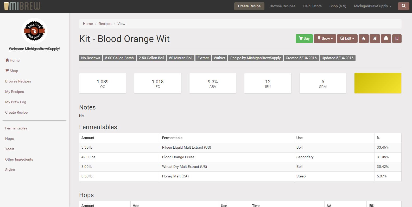Viewport: 412px width, 207px height.
Task: Click the copy recipe clipboard icon
Action: [x=375, y=39]
